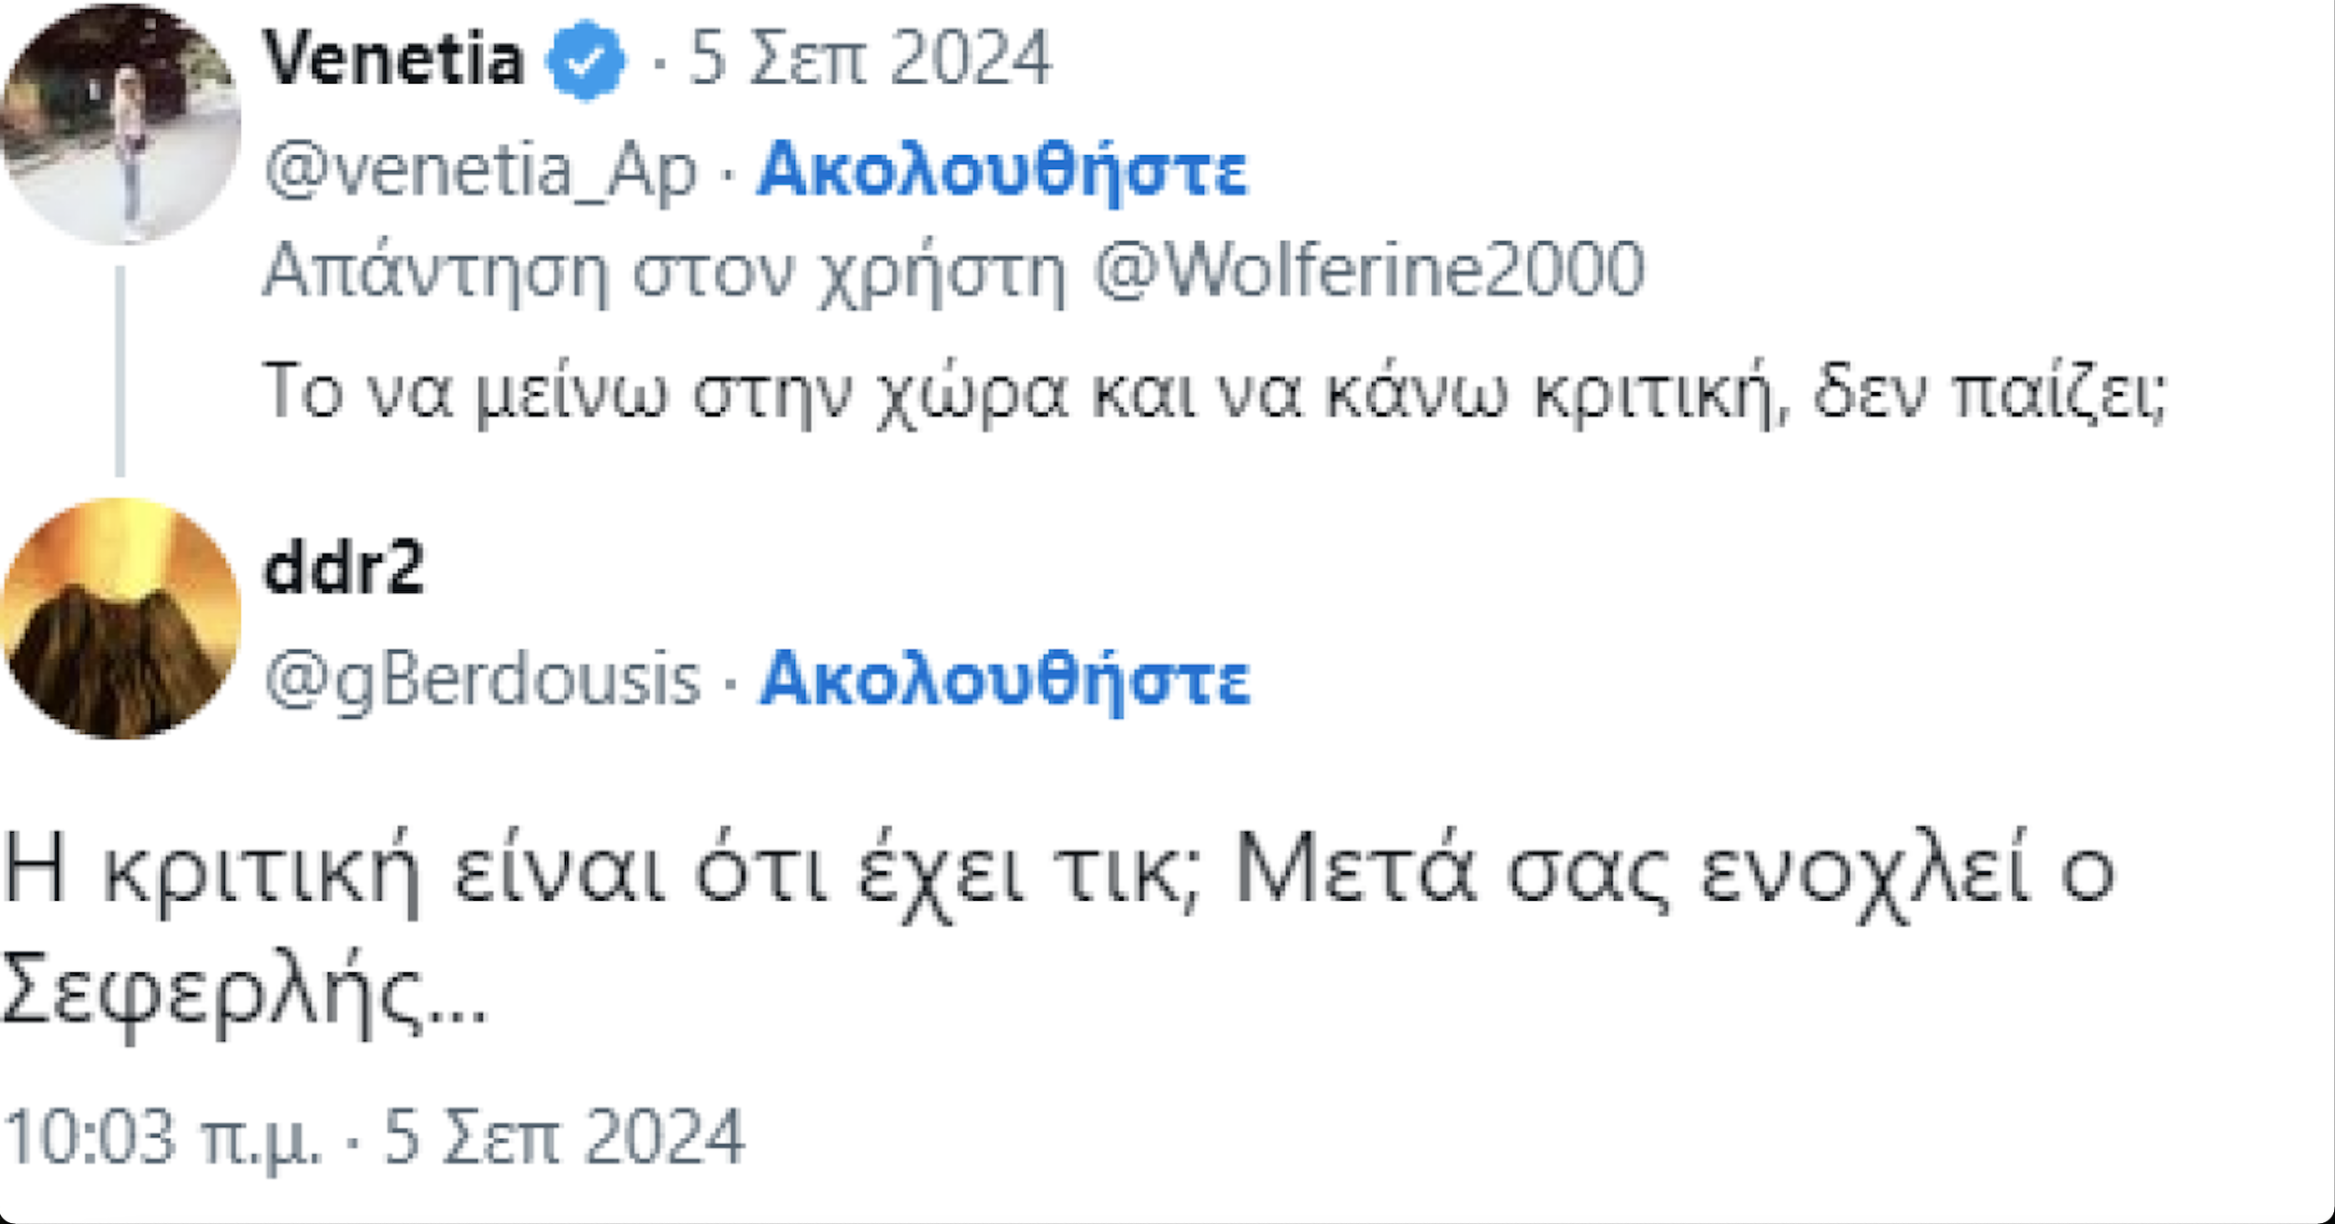This screenshot has width=2335, height=1224.
Task: Click the top date 5 Σεπ 2024
Action: coord(870,59)
